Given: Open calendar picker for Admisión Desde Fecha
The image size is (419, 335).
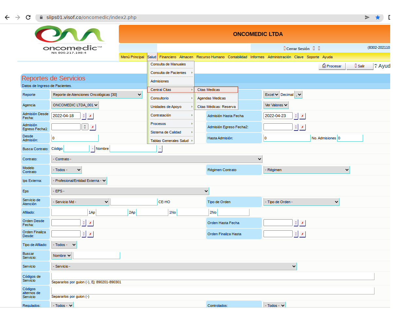Looking at the screenshot, I should click(x=84, y=116).
